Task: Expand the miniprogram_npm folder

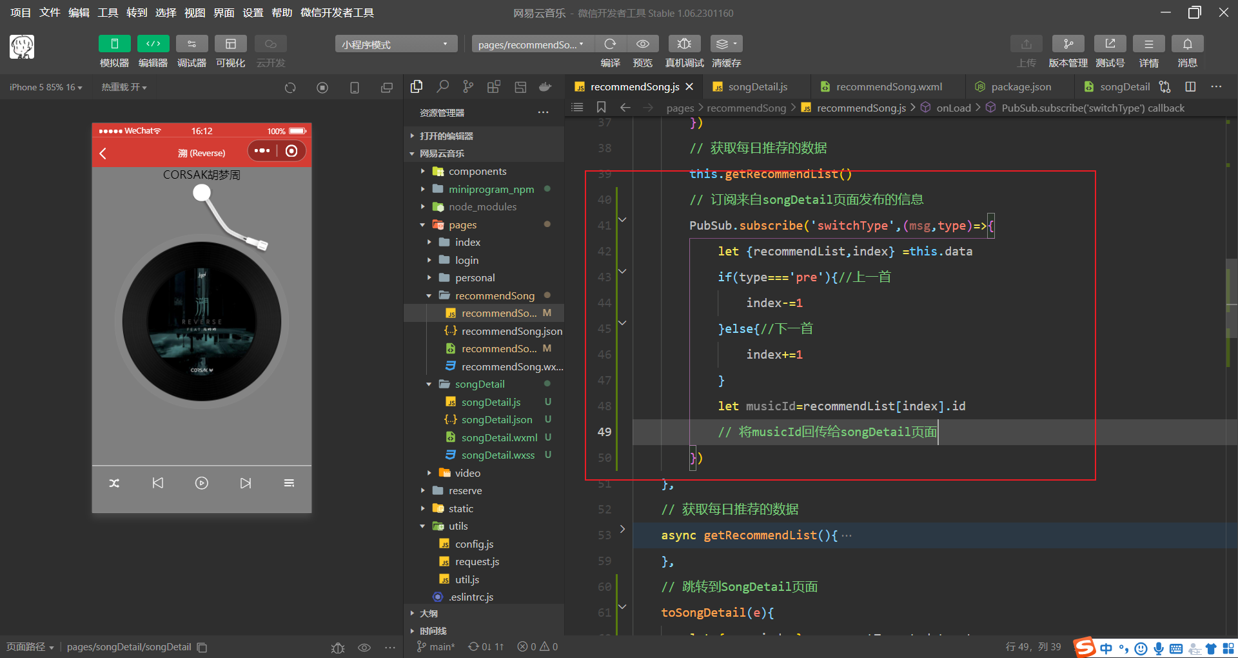Action: point(484,189)
